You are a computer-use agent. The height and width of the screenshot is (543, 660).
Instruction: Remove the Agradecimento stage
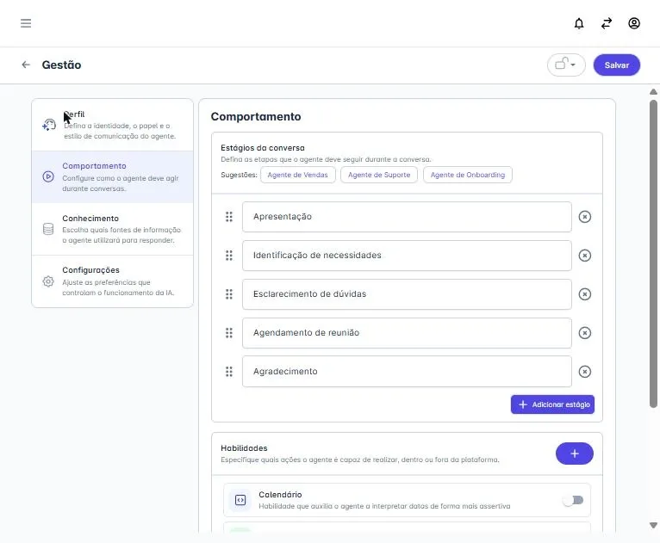tap(585, 372)
